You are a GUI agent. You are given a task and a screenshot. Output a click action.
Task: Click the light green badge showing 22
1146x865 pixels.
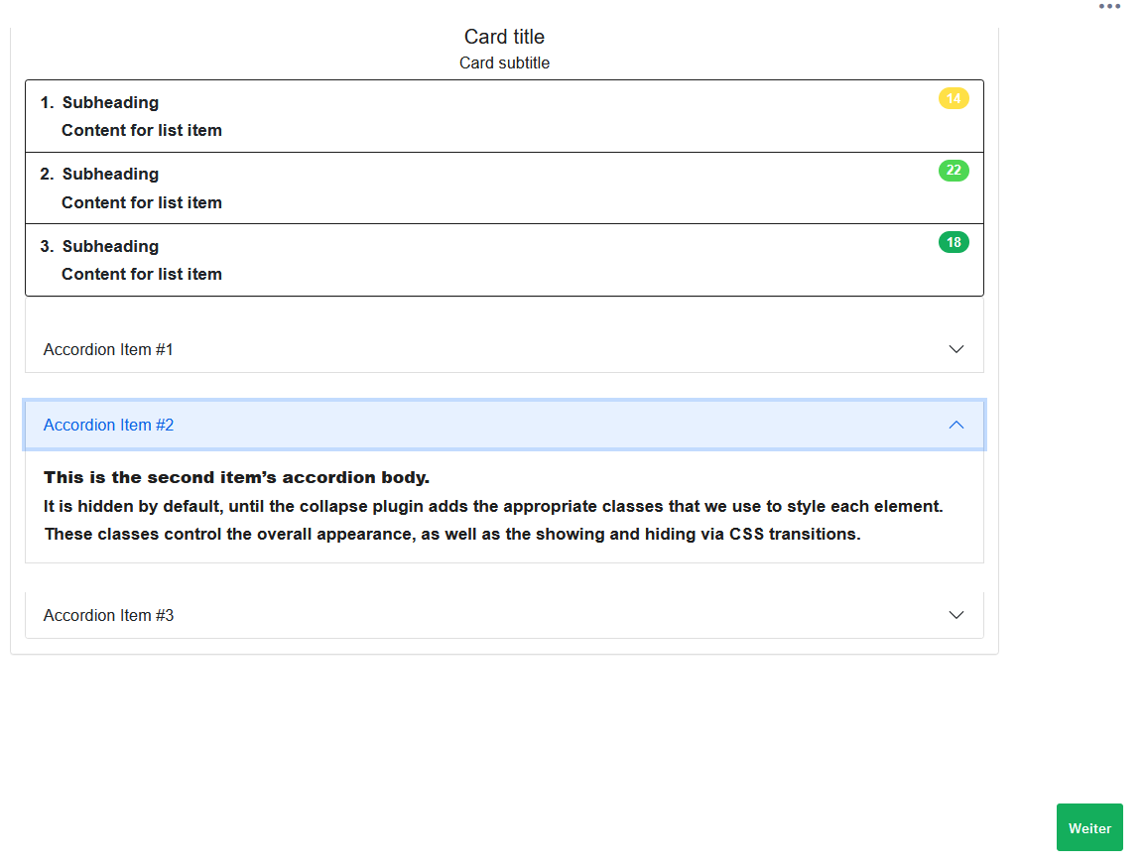953,171
